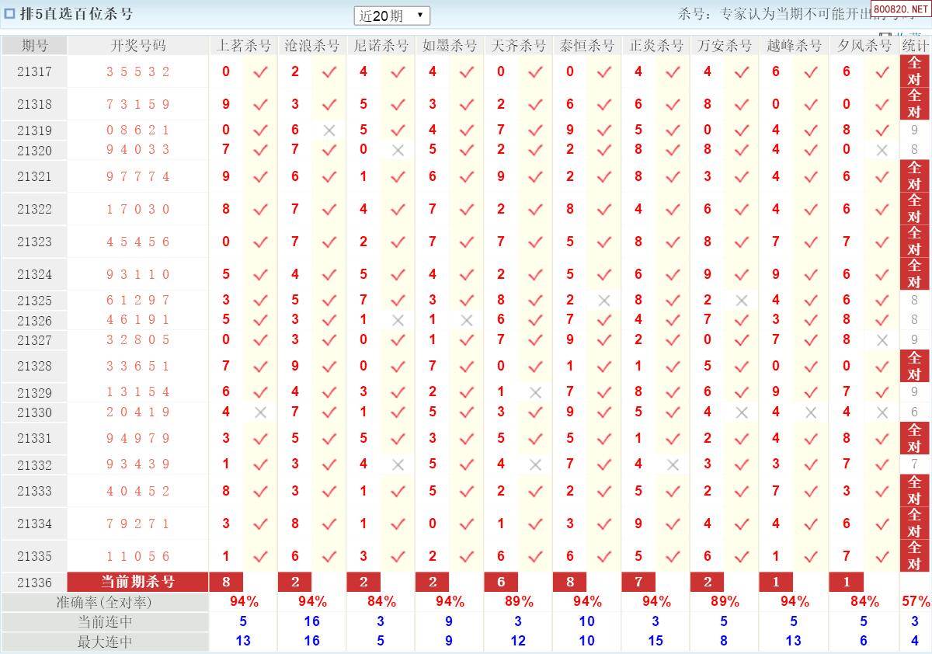Click the checkmark in 上茗杀号 for period 21317
932x654 pixels.
(x=260, y=71)
